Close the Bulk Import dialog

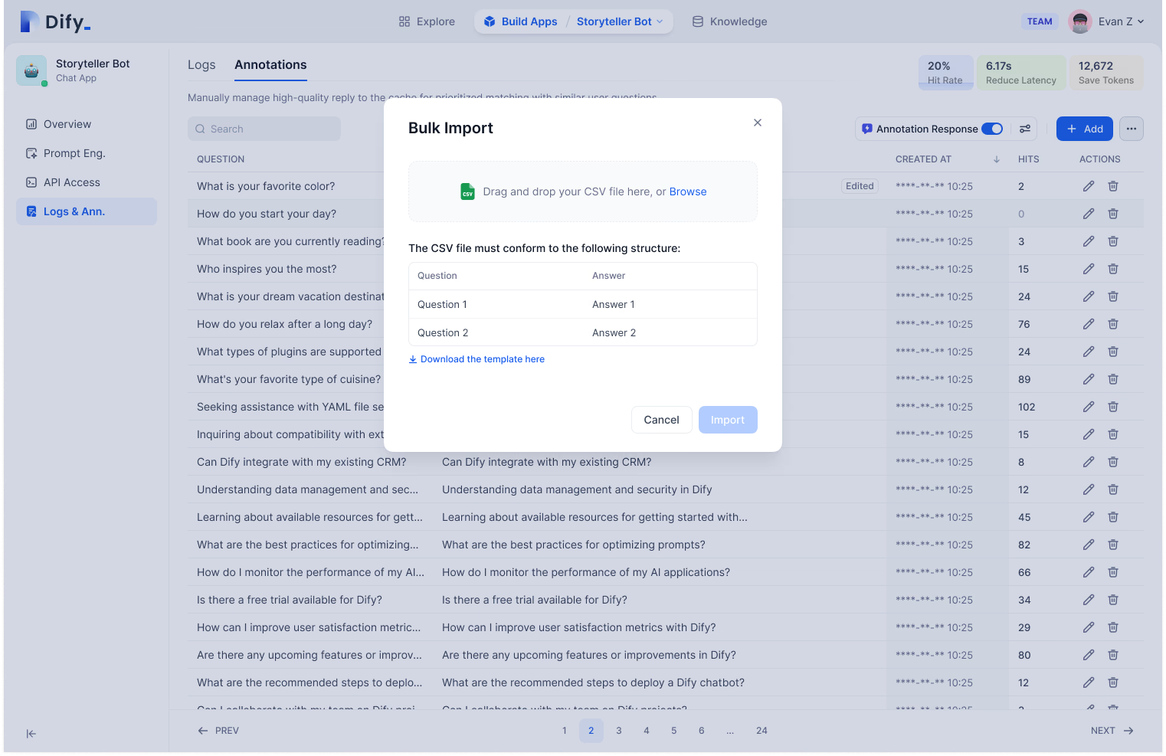pos(757,123)
